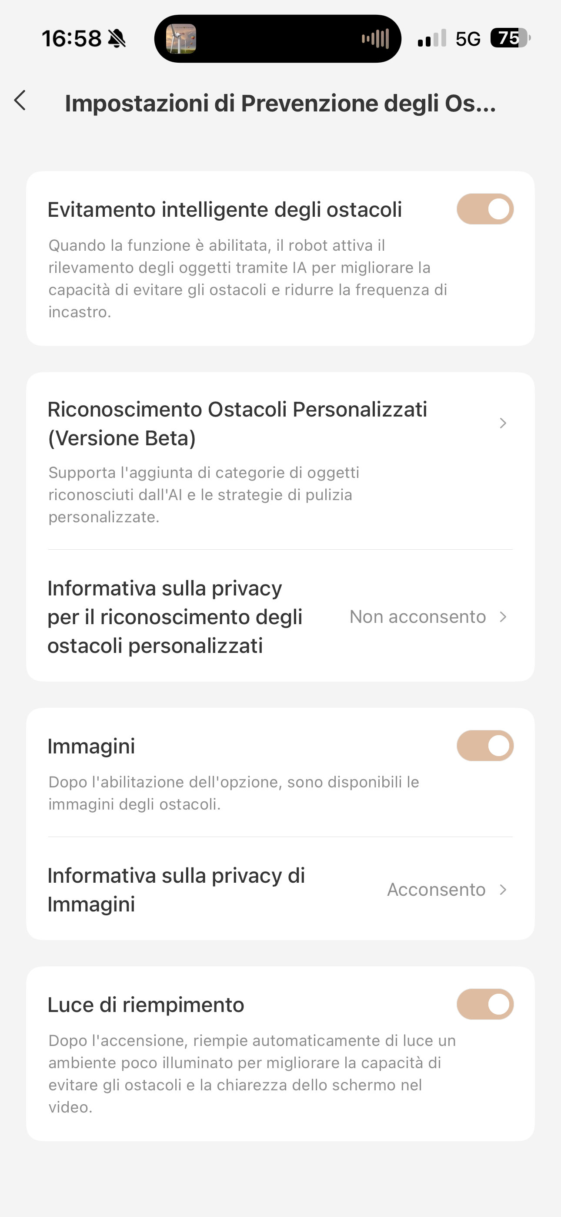The height and width of the screenshot is (1217, 561).
Task: Open Informativa sulla privacy di Immagini
Action: [280, 889]
